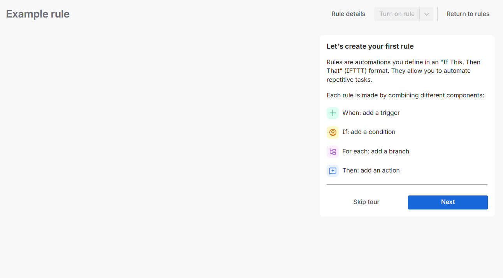Click the blue add-action icon
Screen dimensions: 503x278
332,171
